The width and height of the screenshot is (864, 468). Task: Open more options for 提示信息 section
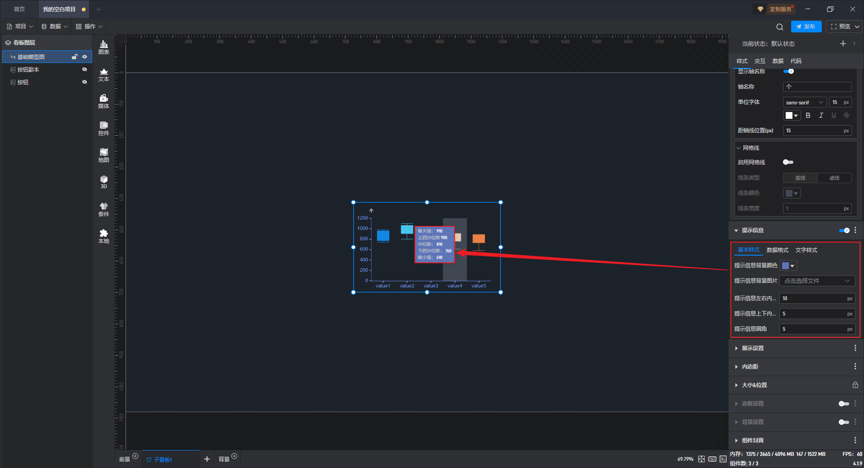(x=855, y=230)
